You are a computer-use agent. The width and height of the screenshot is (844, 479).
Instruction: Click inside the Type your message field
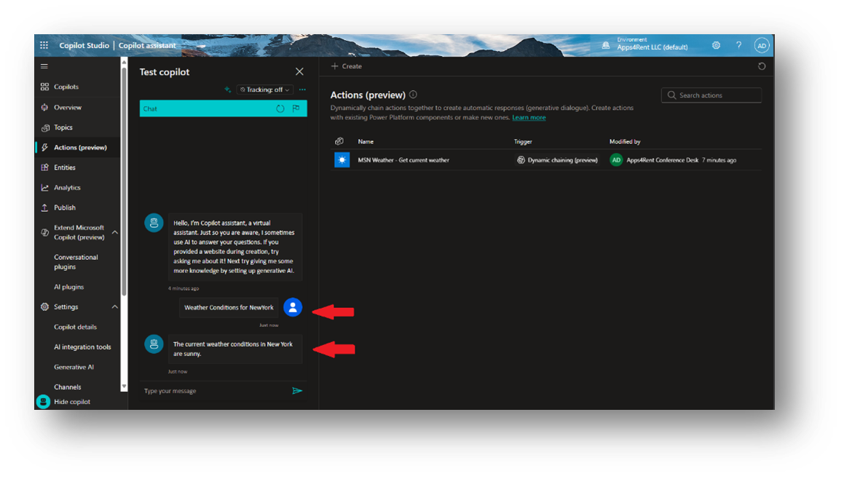204,391
